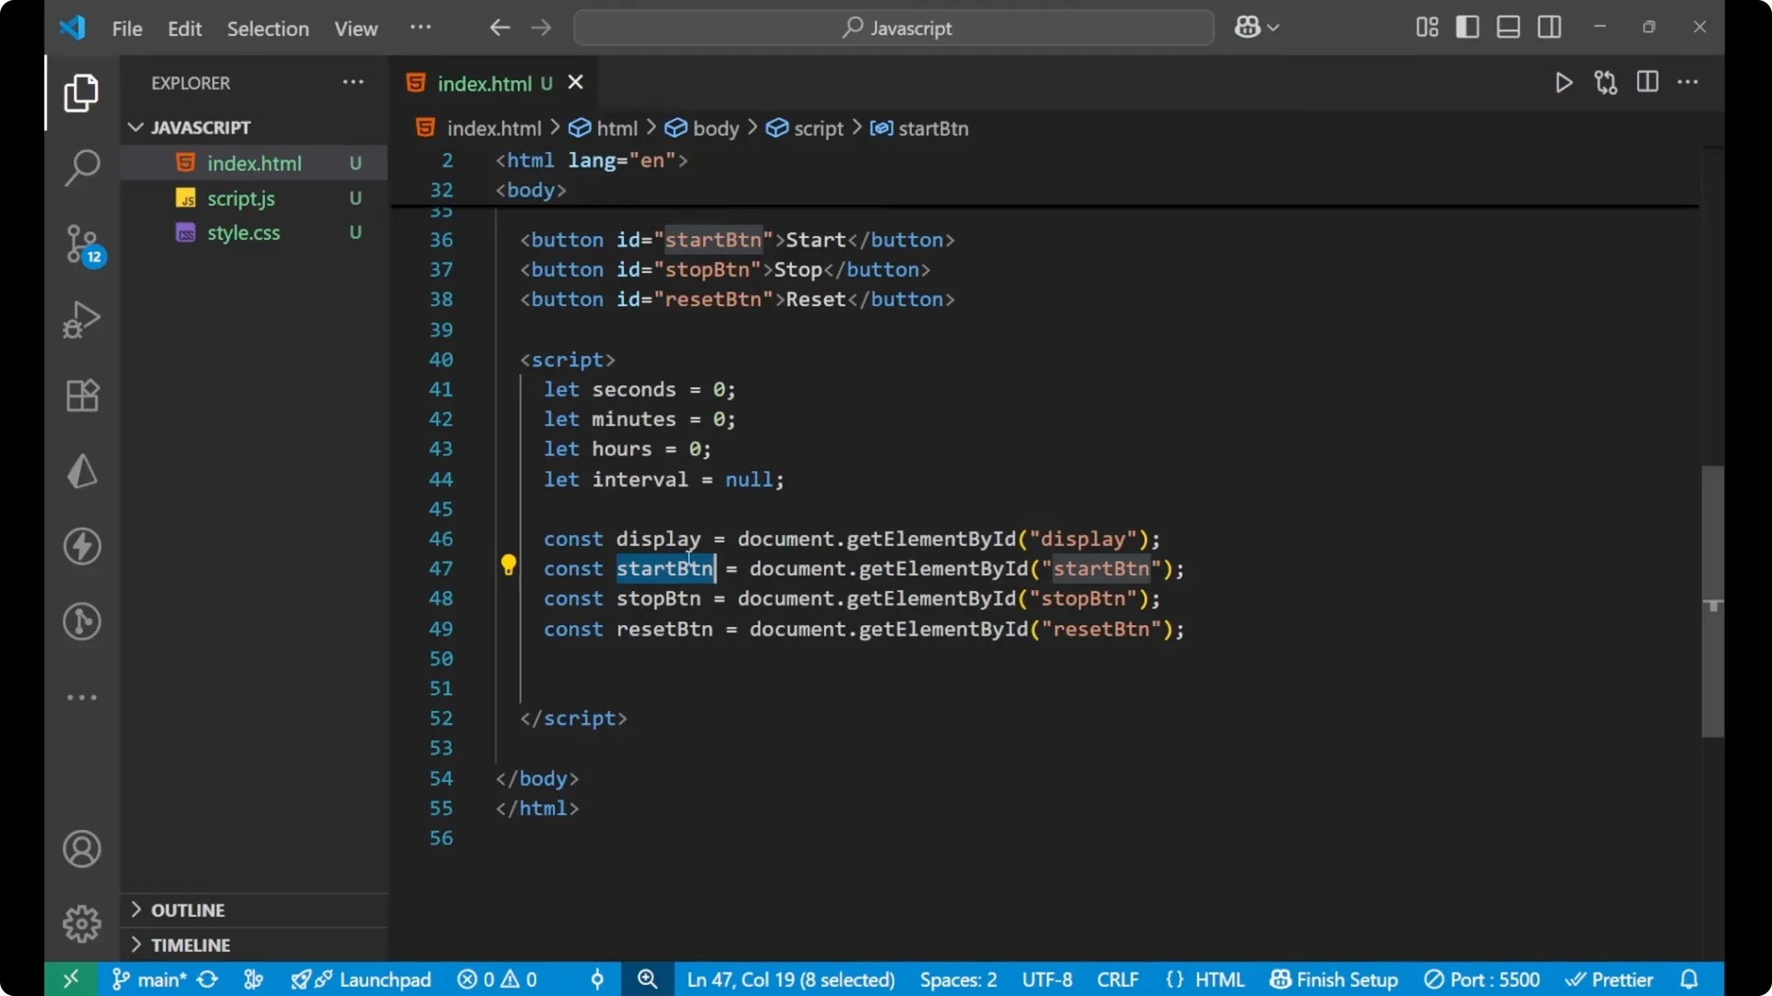Open the Source Control view
Viewport: 1772px width, 996px height.
[x=81, y=244]
